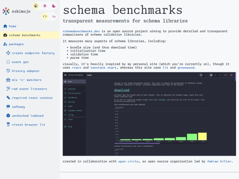Click the home house icon

point(5,26)
